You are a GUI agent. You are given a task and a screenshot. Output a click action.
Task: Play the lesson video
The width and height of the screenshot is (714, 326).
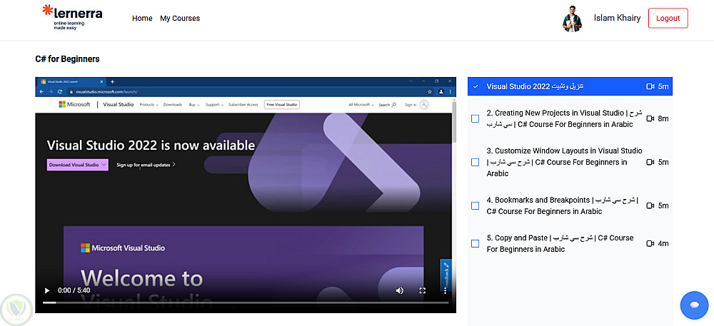(47, 290)
